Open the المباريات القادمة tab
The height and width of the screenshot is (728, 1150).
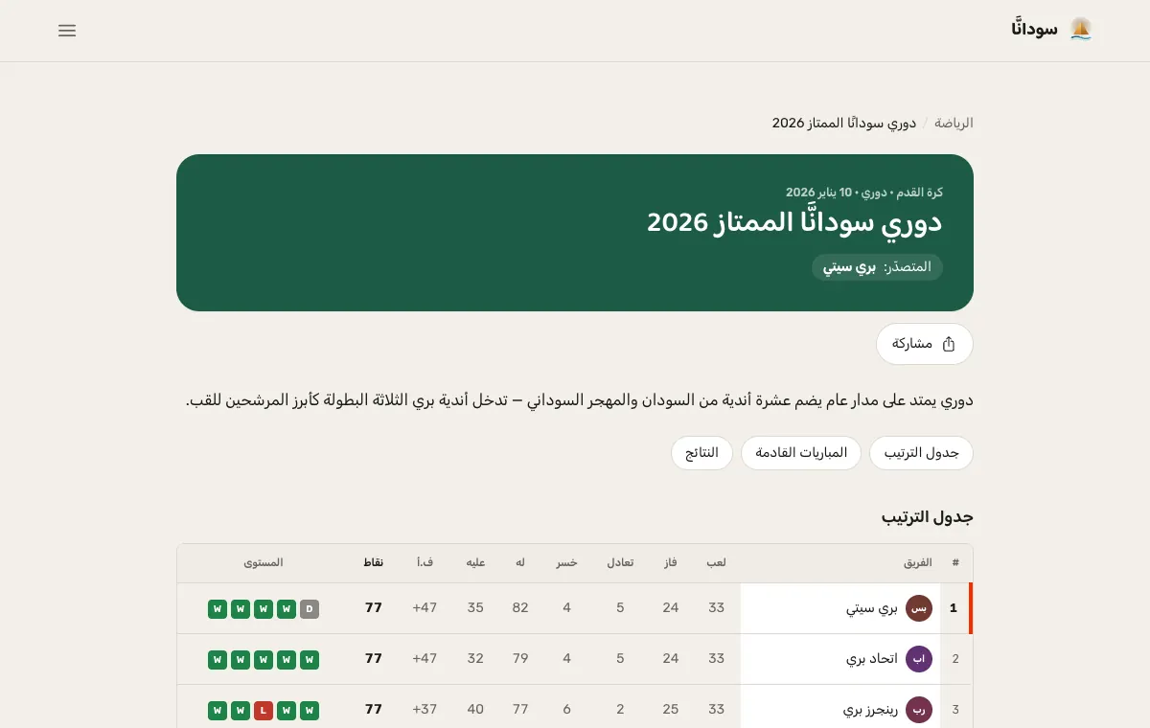click(x=801, y=453)
